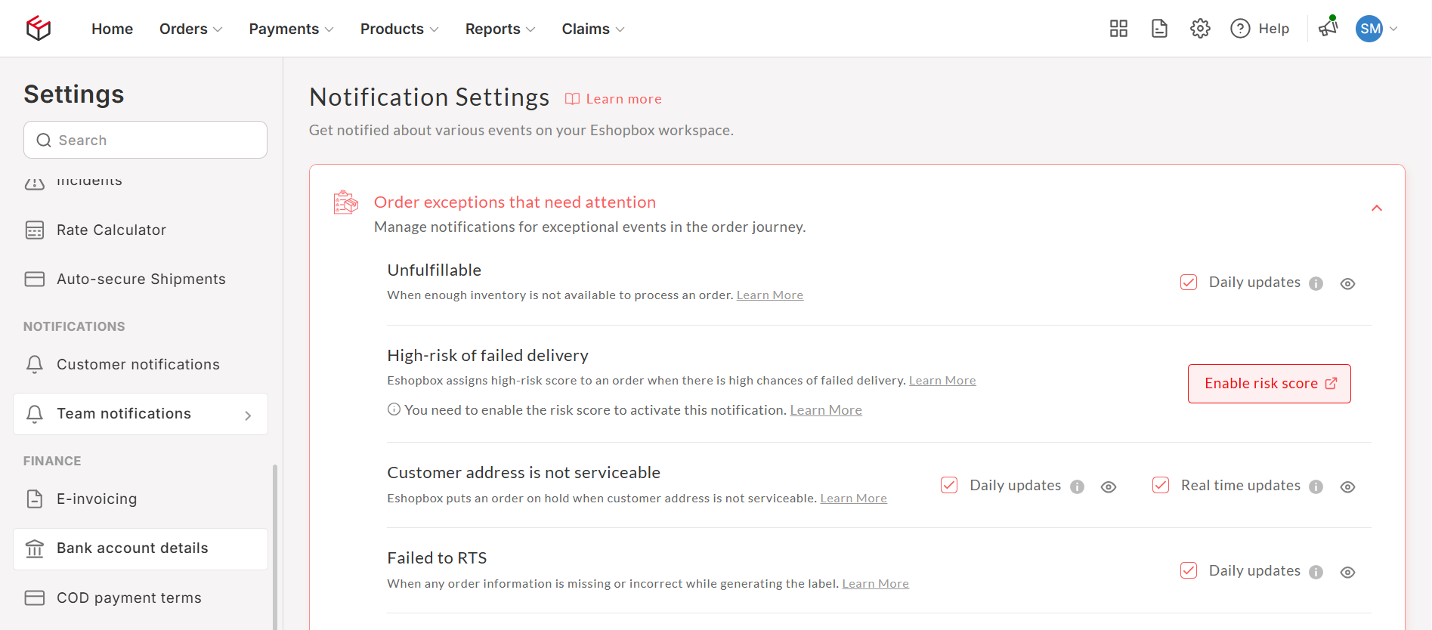The image size is (1432, 630).
Task: Click info icon beside Real time updates
Action: pyautogui.click(x=1316, y=486)
